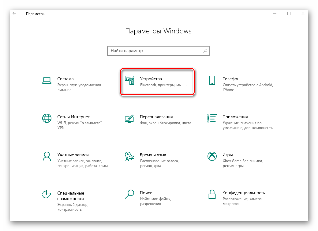Image resolution: width=318 pixels, height=231 pixels.
Task: Click 'Учетные записи, эл. почта' description
Action: 83,163
